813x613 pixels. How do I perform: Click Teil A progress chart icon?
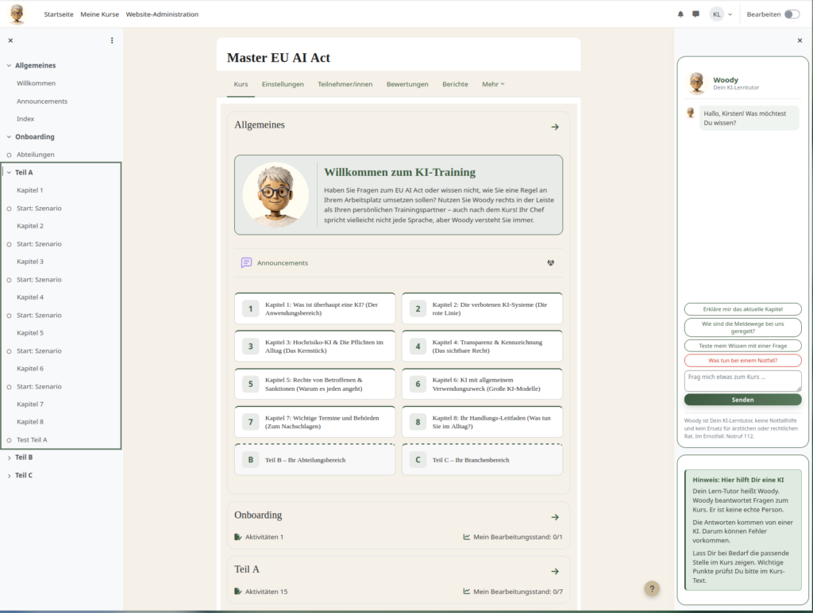467,592
